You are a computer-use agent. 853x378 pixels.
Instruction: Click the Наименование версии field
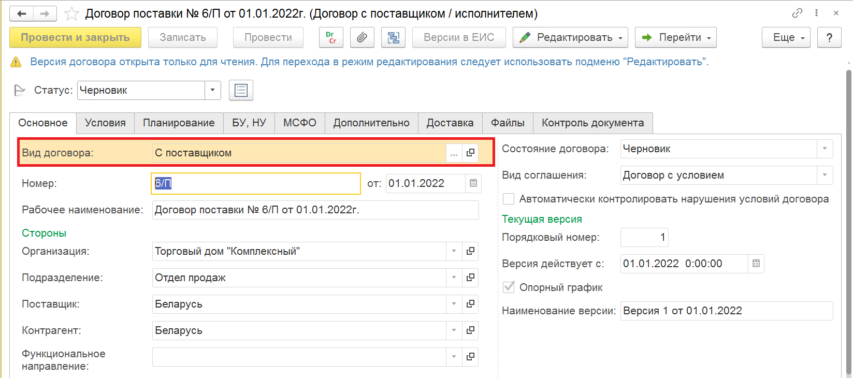(727, 311)
